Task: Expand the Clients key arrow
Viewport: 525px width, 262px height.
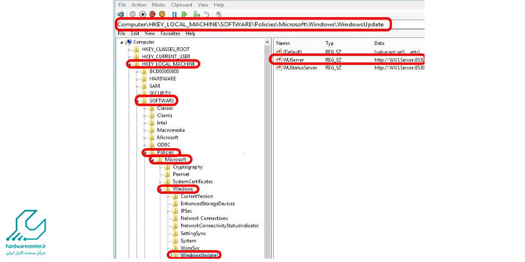Action: tap(145, 116)
